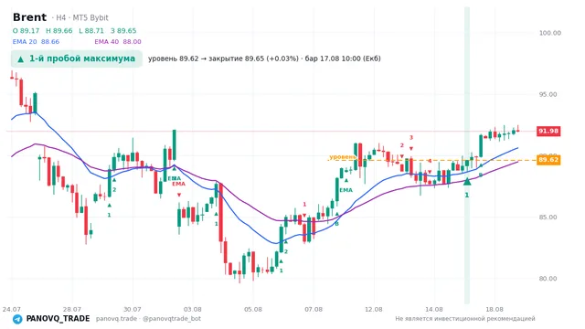Click the Telegram logo icon

coord(17,319)
